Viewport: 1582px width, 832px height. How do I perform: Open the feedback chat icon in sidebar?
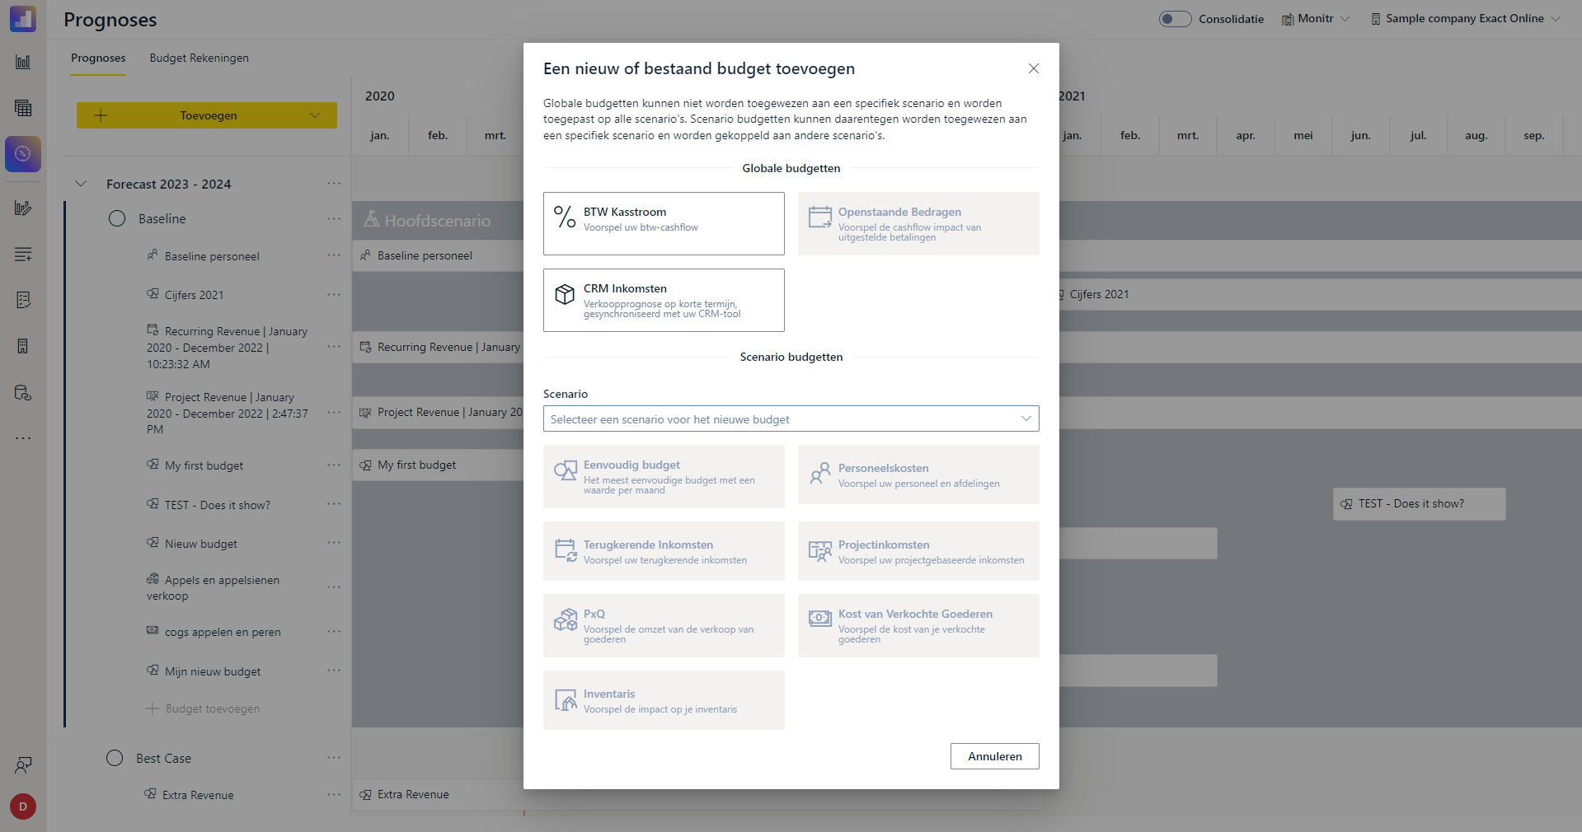pos(23,765)
